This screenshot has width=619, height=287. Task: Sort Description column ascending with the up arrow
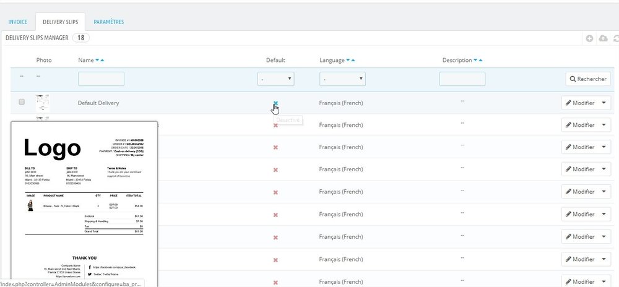[x=480, y=61]
